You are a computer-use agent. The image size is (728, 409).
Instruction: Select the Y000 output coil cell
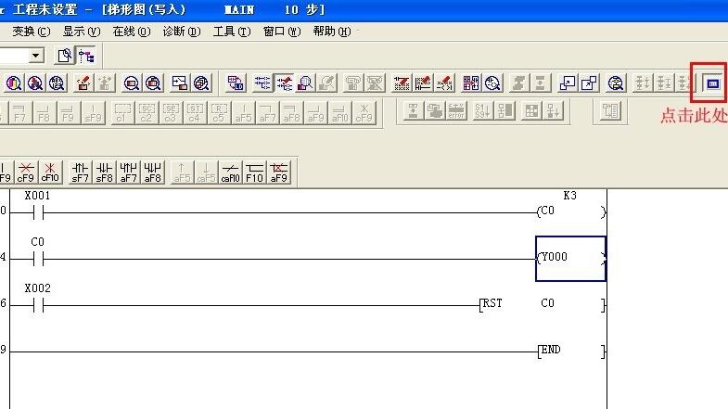click(x=570, y=258)
